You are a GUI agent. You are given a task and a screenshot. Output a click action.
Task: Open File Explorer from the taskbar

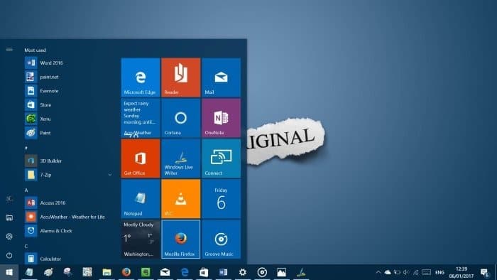point(106,272)
